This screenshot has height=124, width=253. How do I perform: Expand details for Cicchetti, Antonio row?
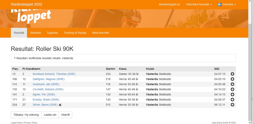tap(232, 89)
